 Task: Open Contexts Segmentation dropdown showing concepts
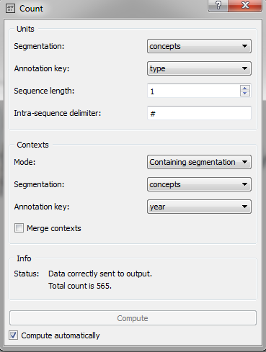pos(199,184)
